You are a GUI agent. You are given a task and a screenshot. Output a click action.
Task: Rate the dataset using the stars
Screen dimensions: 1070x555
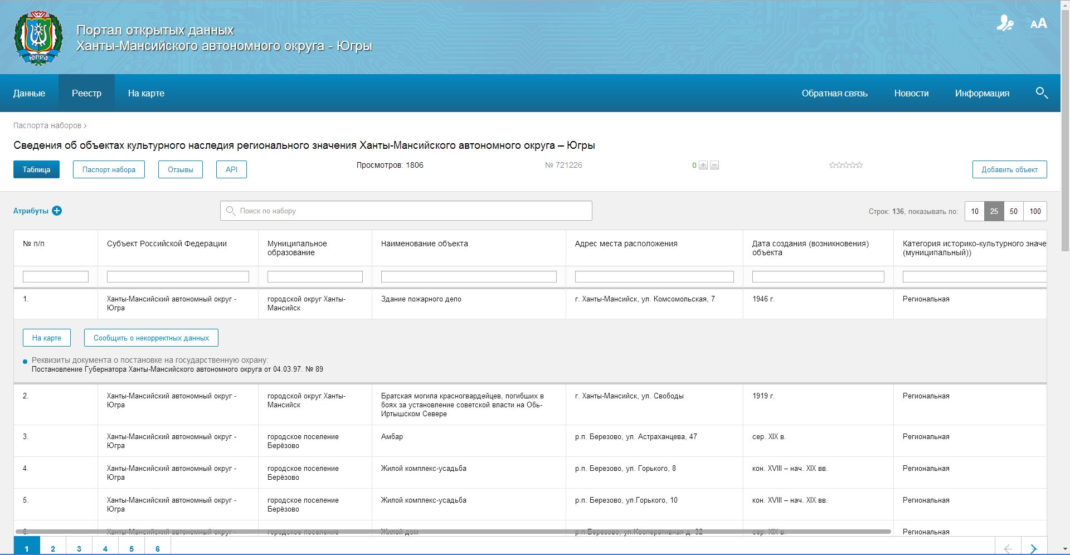pyautogui.click(x=845, y=165)
